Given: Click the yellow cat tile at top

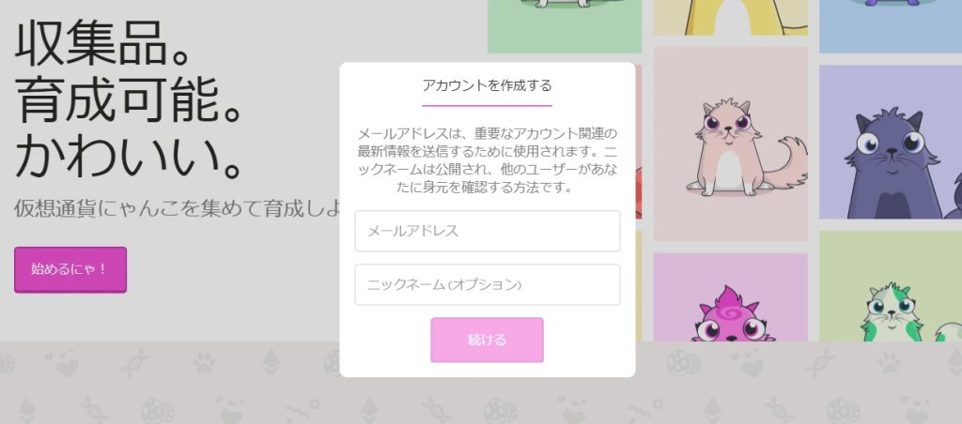Looking at the screenshot, I should [x=731, y=18].
